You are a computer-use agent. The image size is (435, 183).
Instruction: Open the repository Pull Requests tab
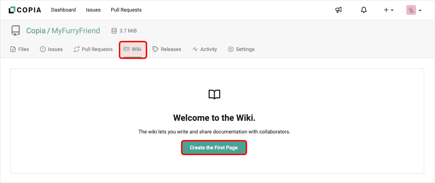pyautogui.click(x=93, y=49)
